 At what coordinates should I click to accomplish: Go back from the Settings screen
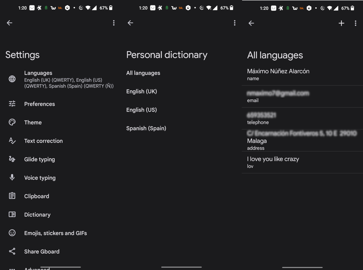pos(9,23)
